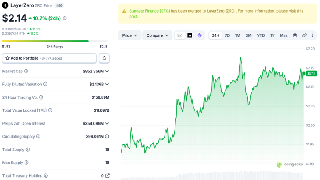
Task: Click the 0.00002489 BTC price text
Action: tap(15, 29)
